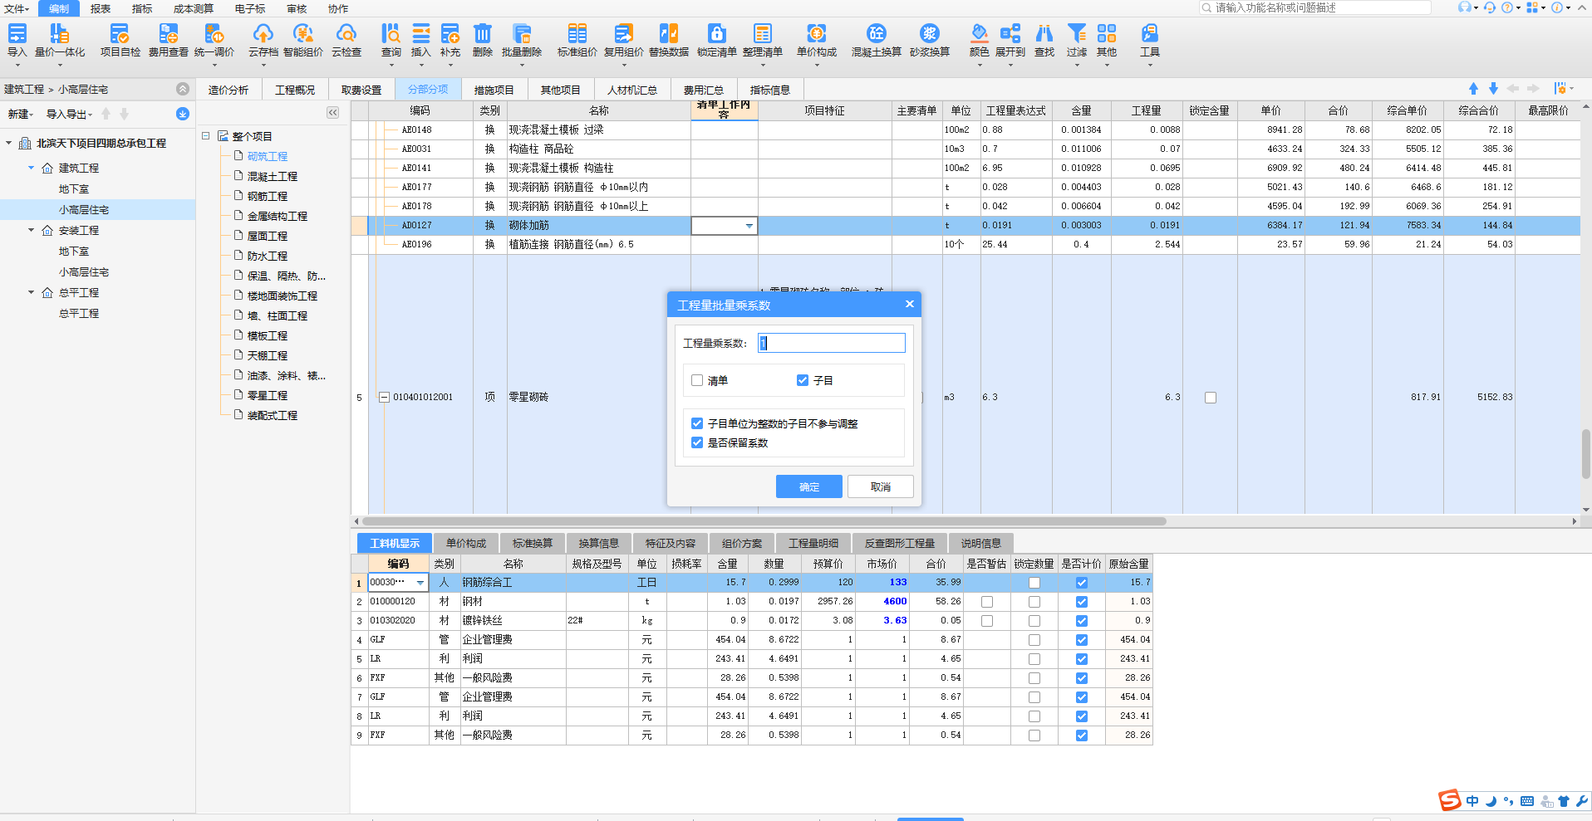
Task: Collapse the section tree panel arrow
Action: click(333, 113)
